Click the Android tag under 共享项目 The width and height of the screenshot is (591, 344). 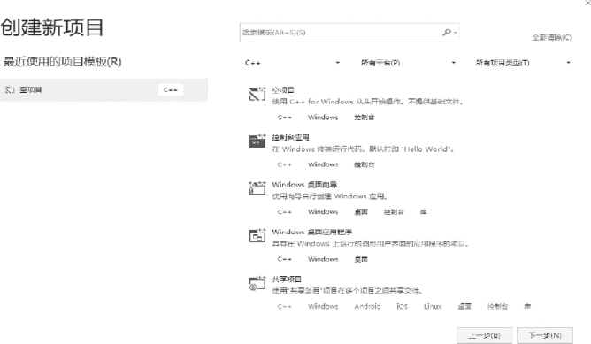point(367,306)
